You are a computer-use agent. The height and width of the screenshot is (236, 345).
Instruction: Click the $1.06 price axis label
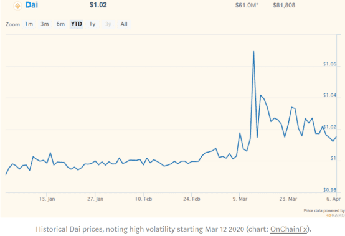pos(330,64)
